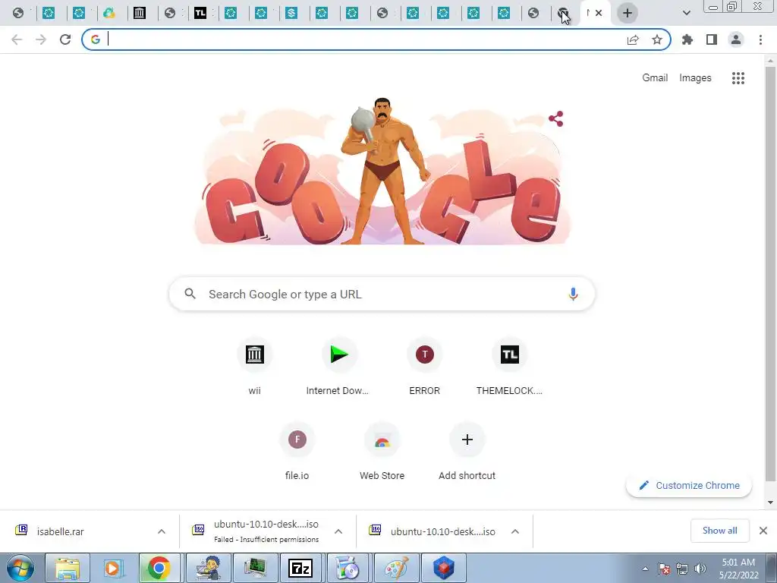Open Windows Explorer from taskbar
This screenshot has width=777, height=583.
pyautogui.click(x=68, y=568)
